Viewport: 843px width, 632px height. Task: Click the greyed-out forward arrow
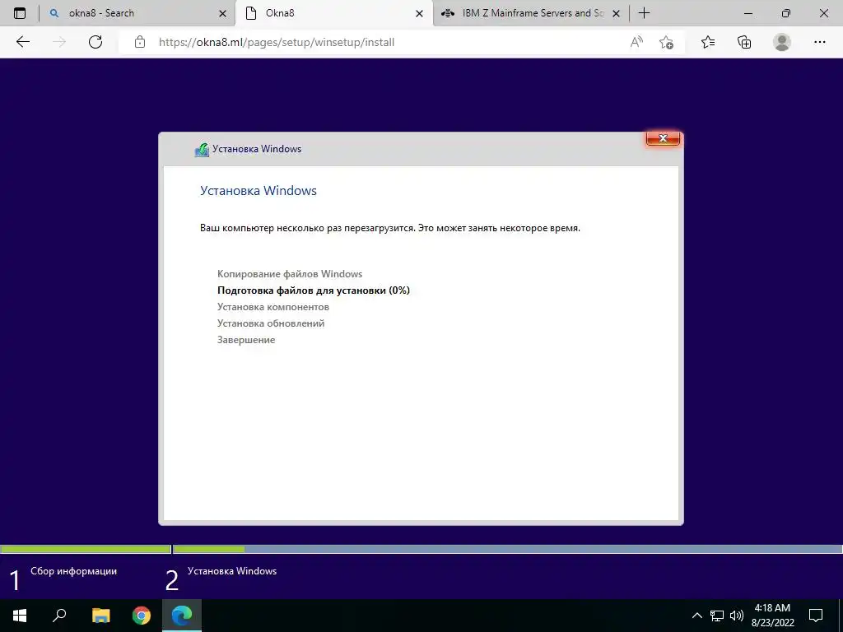pos(59,42)
